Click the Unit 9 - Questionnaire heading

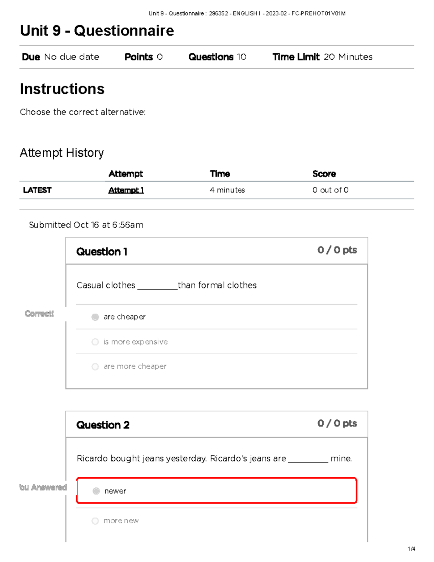pos(97,31)
